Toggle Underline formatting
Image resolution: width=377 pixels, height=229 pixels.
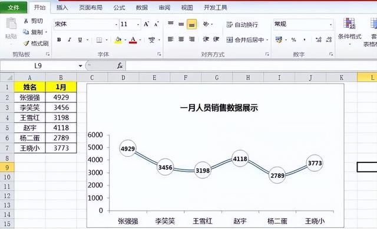point(80,39)
